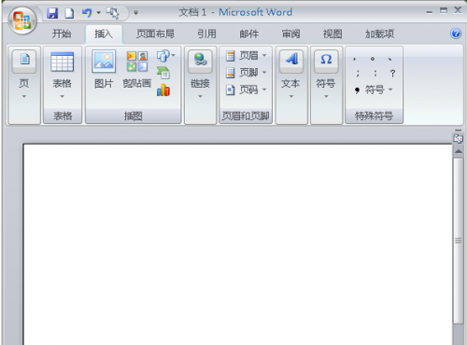Switch to the 邮件 tab
The image size is (467, 345).
click(249, 34)
